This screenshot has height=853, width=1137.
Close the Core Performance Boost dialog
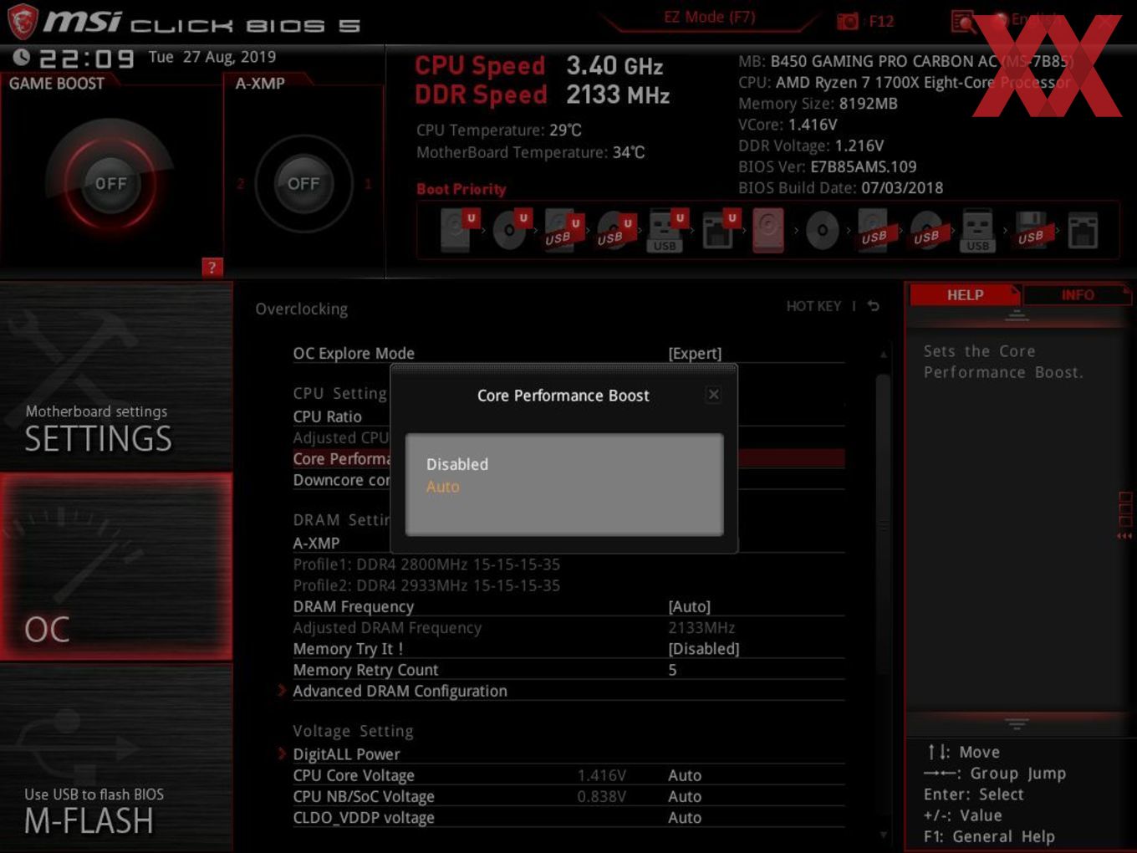click(x=713, y=395)
